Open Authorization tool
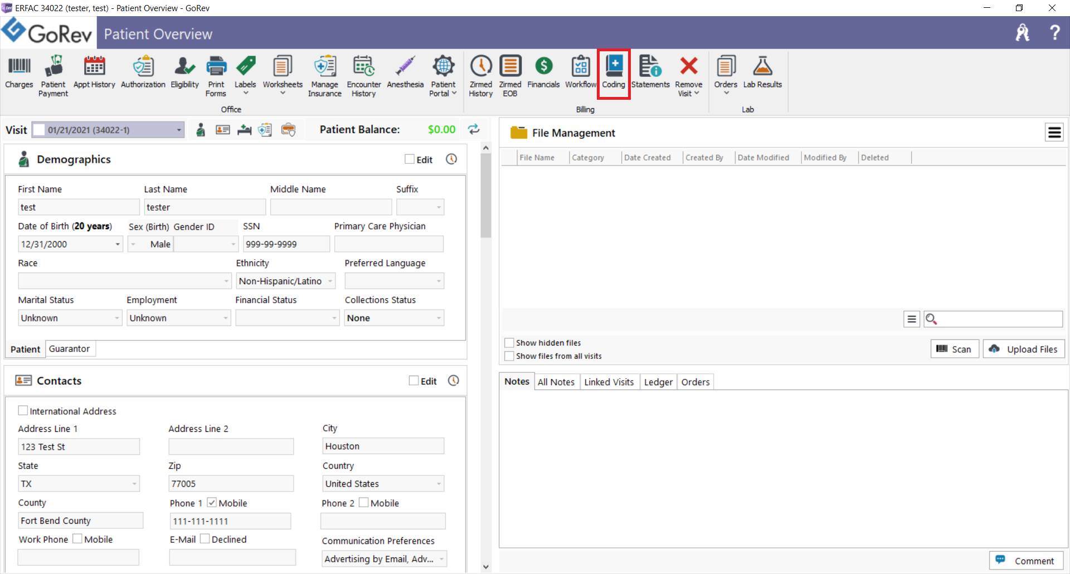Screen dimensions: 1070x574 pyautogui.click(x=143, y=72)
